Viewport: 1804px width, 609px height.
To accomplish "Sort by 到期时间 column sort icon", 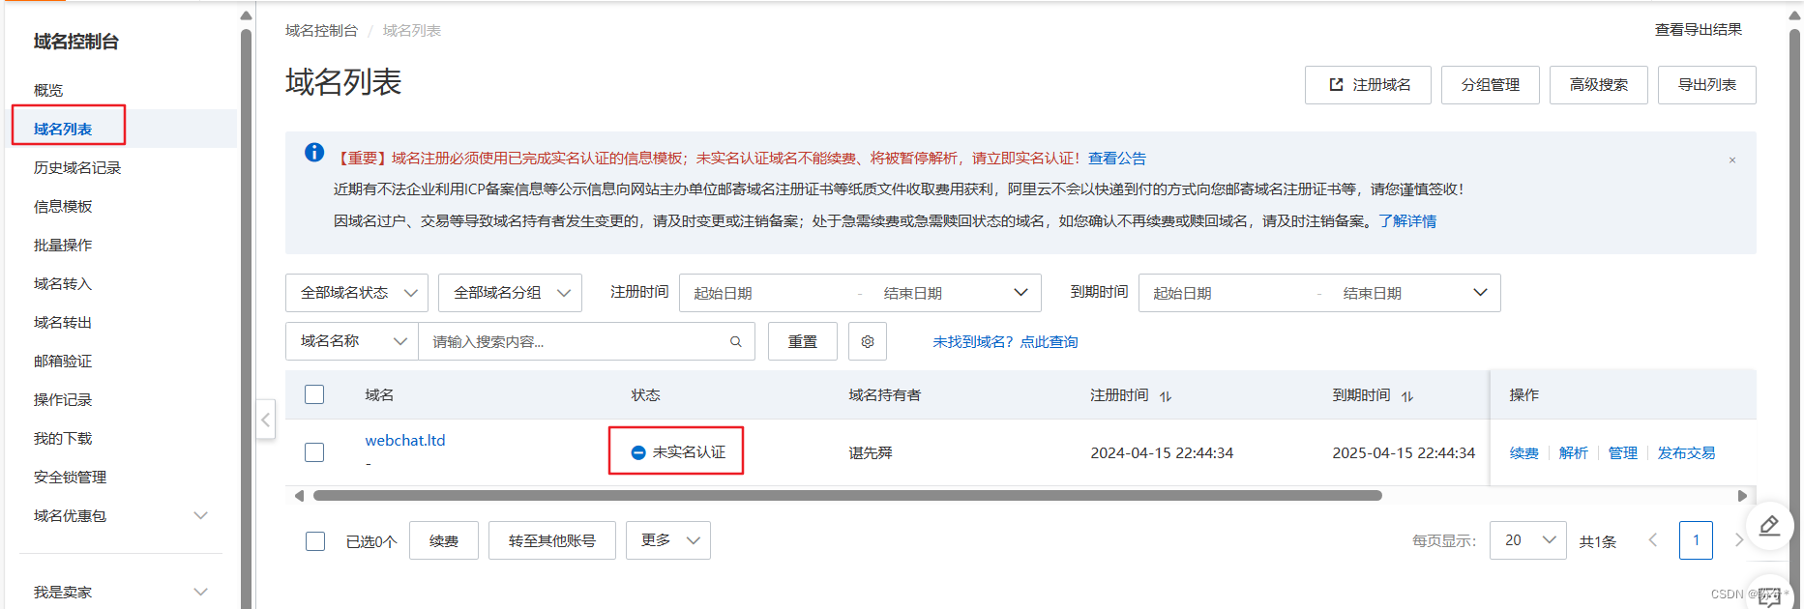I will 1407,396.
